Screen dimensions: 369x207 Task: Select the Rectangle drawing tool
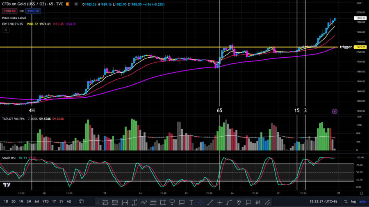[163, 202]
